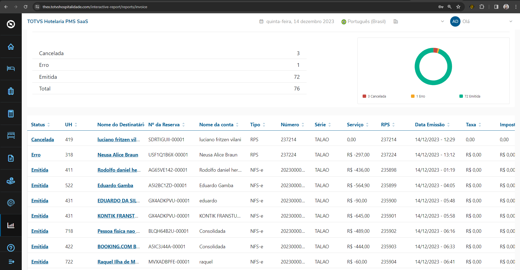Screen dimensions: 520x270
Task: Open the Home icon in sidebar
Action: pyautogui.click(x=11, y=47)
